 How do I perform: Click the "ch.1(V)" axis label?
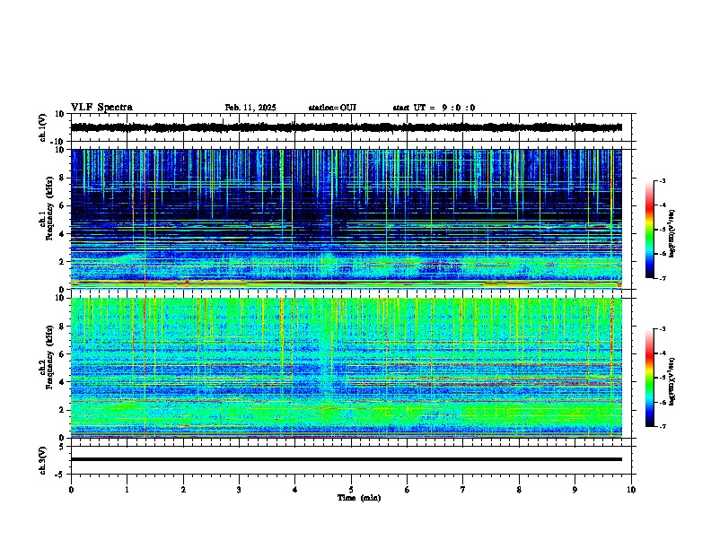tap(43, 127)
